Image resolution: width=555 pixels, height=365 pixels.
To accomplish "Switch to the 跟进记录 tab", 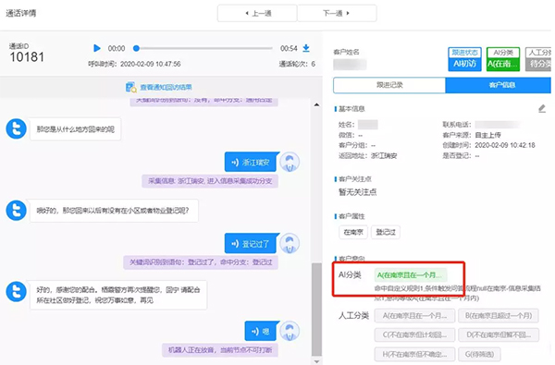I will click(x=389, y=85).
